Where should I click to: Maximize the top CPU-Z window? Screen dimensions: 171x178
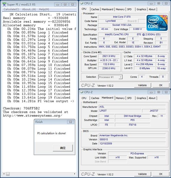click(159, 3)
